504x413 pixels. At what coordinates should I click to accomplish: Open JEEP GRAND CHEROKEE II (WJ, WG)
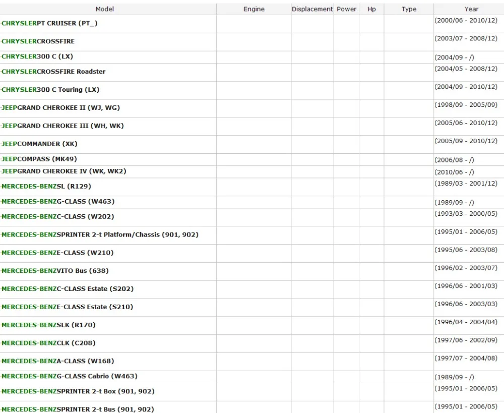point(60,107)
